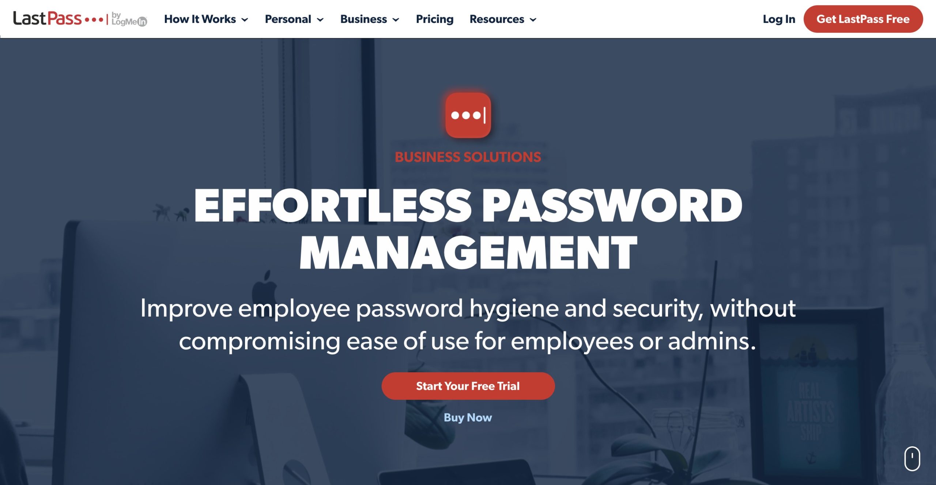
Task: Click the Get LastPass Free button icon
Action: tap(865, 19)
